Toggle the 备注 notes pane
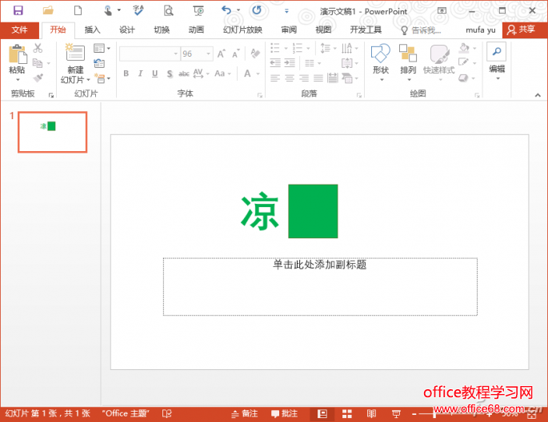 (245, 414)
